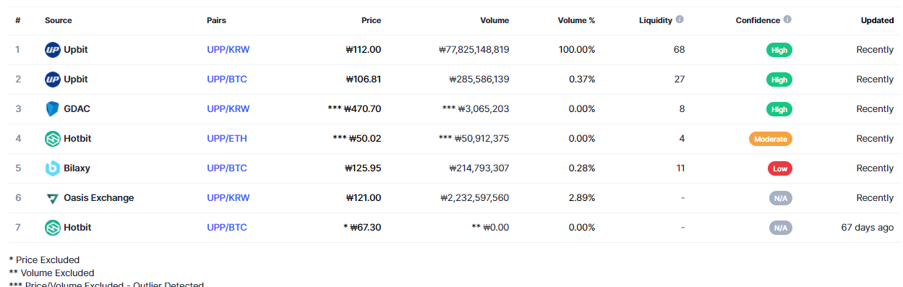Sort by the Updated column header
The image size is (903, 287).
[x=877, y=20]
